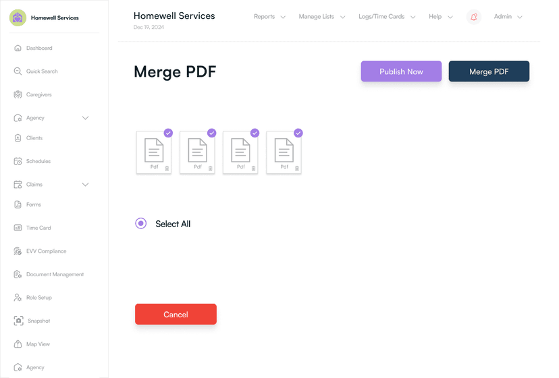Image resolution: width=559 pixels, height=378 pixels.
Task: Click the Schedules calendar icon
Action: click(x=18, y=162)
